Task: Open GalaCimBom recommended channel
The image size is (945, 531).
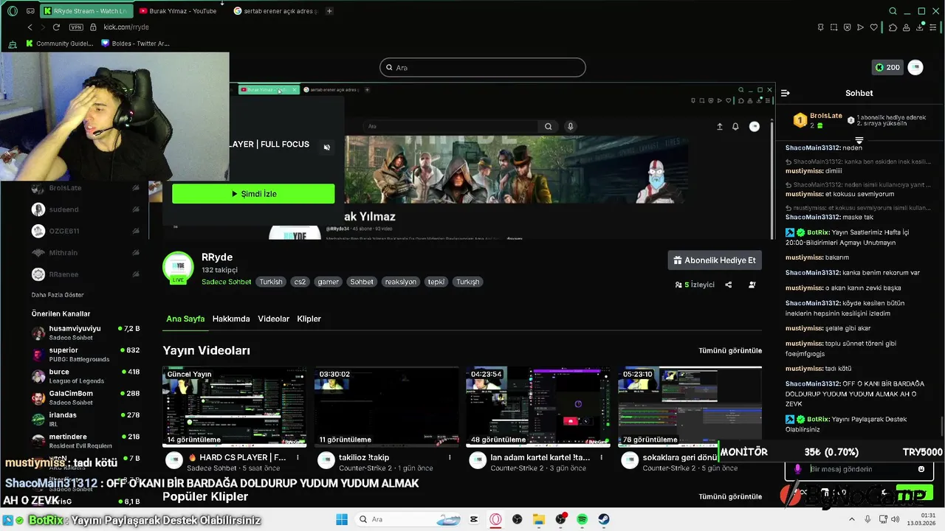Action: click(x=86, y=398)
